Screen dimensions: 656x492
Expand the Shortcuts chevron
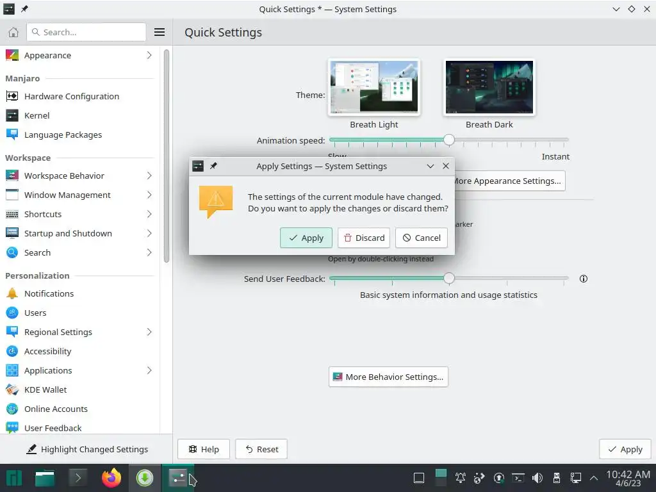[x=149, y=214]
